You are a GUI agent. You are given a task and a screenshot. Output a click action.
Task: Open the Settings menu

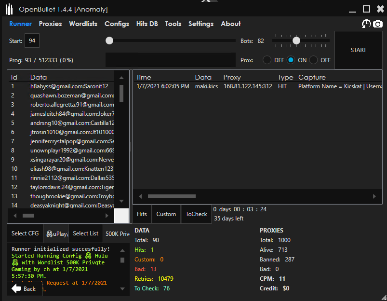(201, 24)
